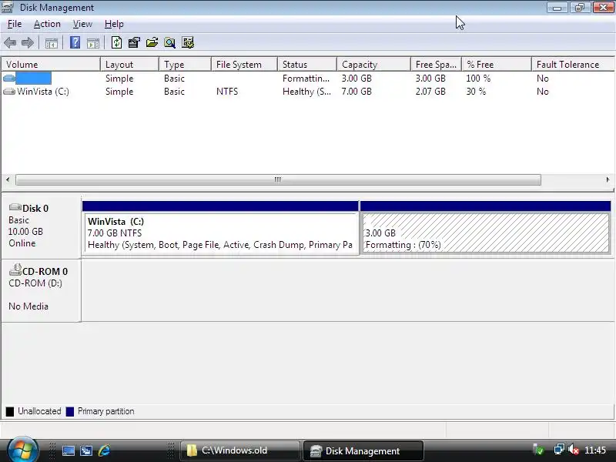Sort by the Status column header
This screenshot has width=616, height=462.
click(x=307, y=65)
